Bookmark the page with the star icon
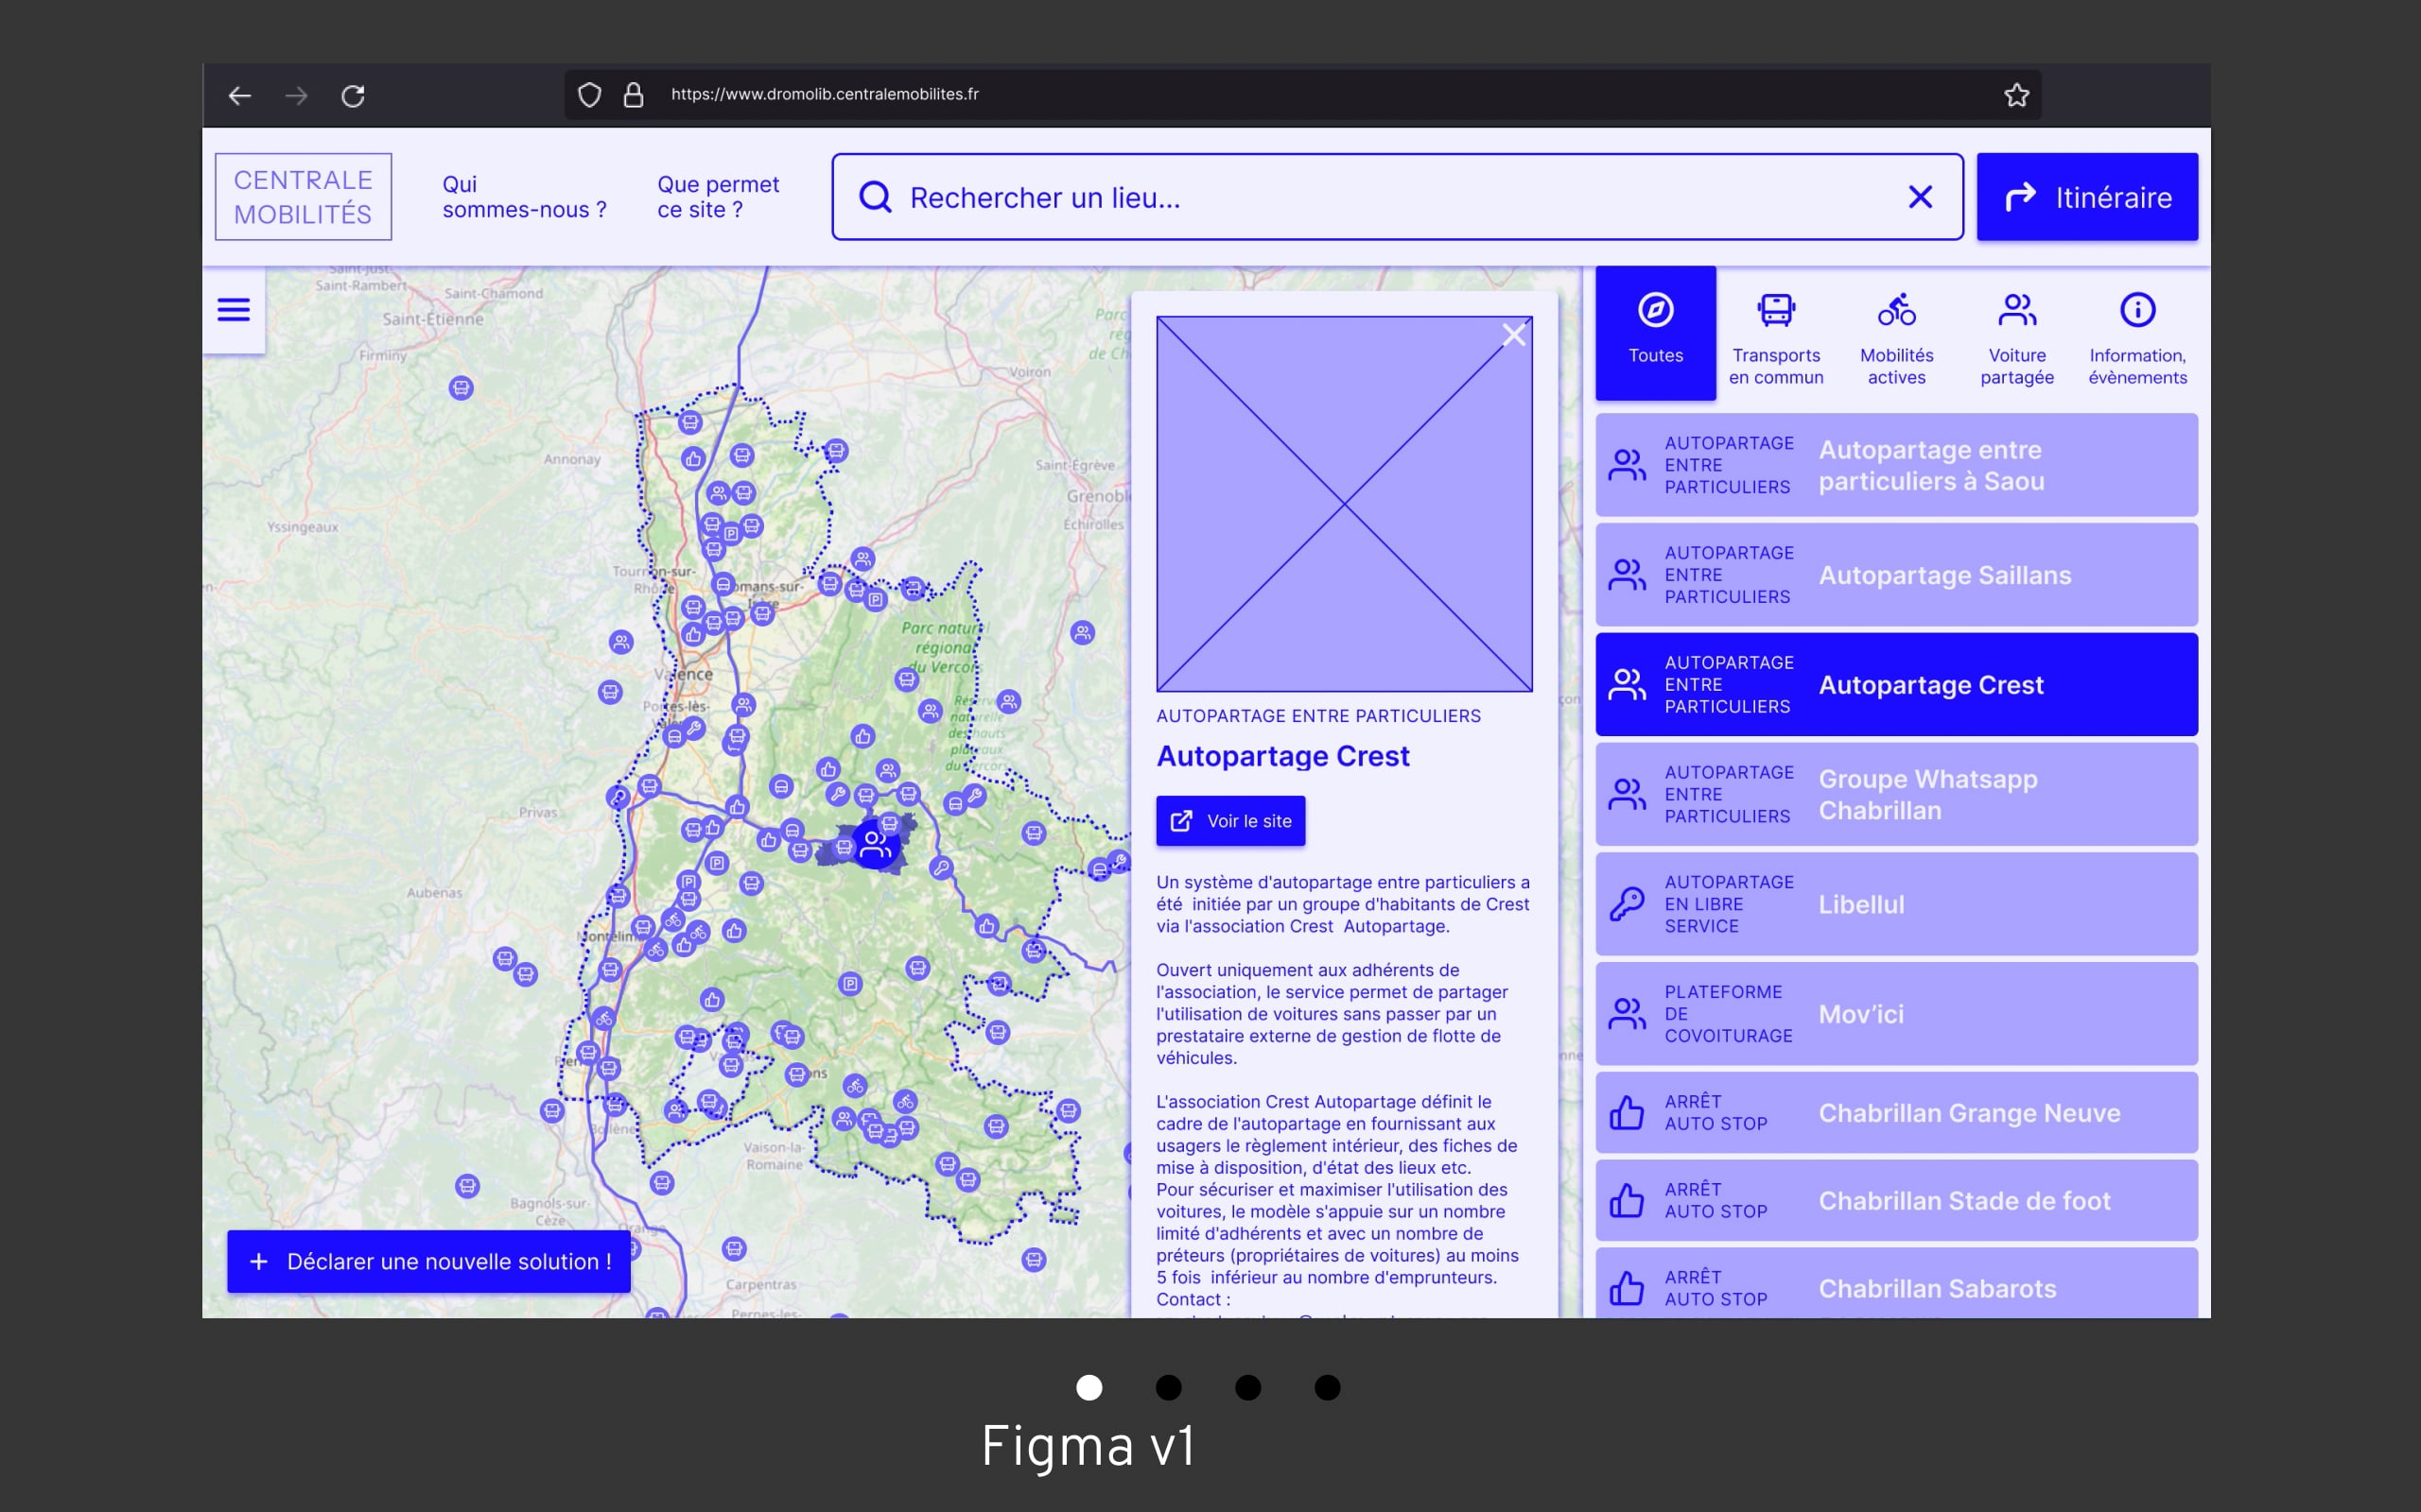The image size is (2421, 1512). click(2016, 95)
